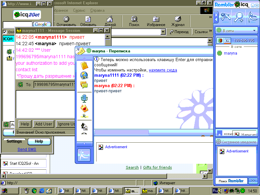Click the horizontal scrollbar right arrow in browser
260x195 pixels.
click(x=205, y=176)
